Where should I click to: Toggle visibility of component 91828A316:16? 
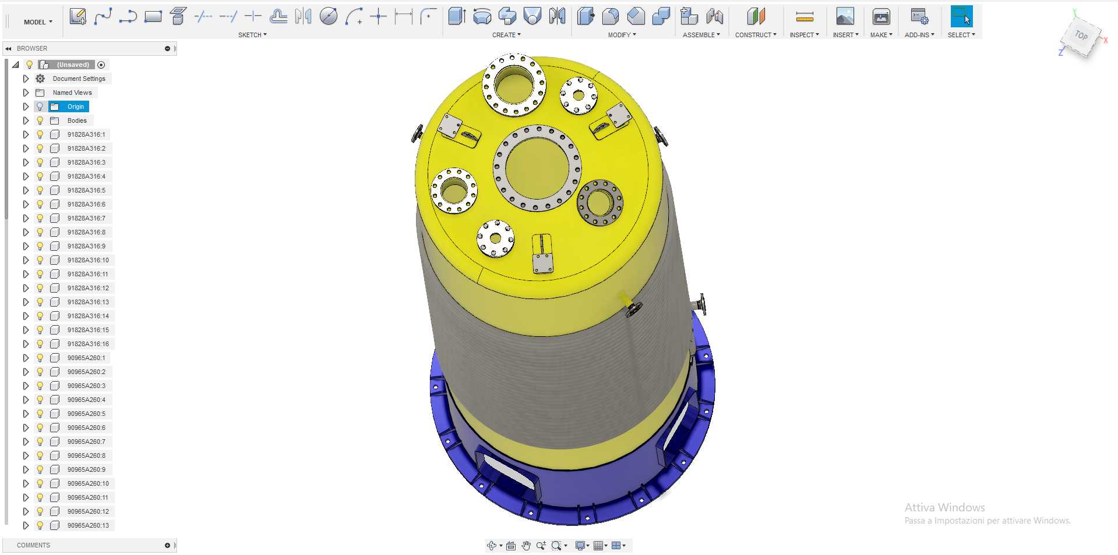pos(40,344)
